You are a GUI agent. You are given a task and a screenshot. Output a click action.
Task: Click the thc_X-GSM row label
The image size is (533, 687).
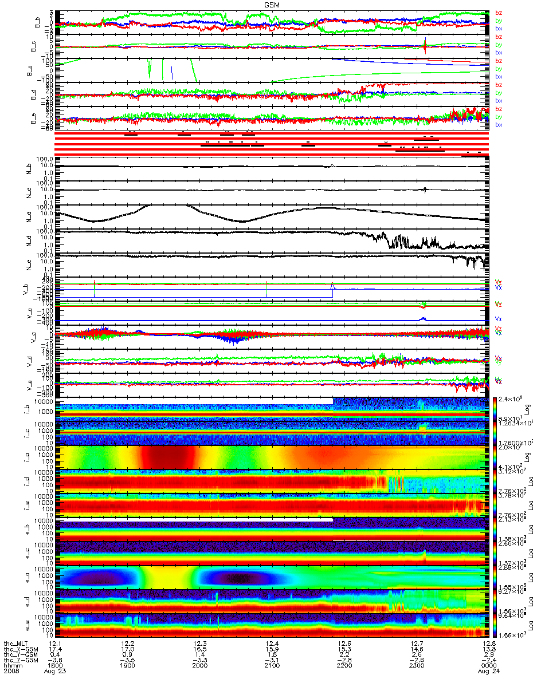[20, 648]
